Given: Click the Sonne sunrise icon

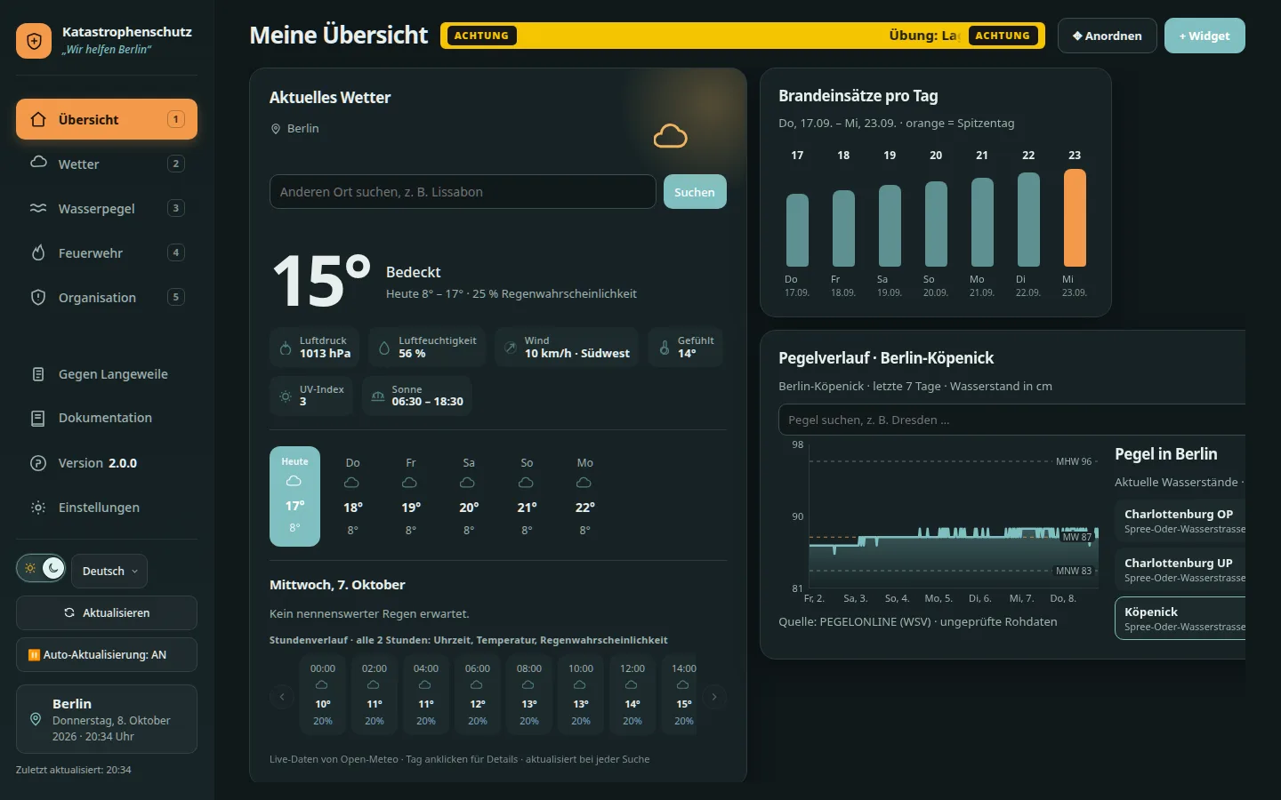Looking at the screenshot, I should tap(378, 396).
